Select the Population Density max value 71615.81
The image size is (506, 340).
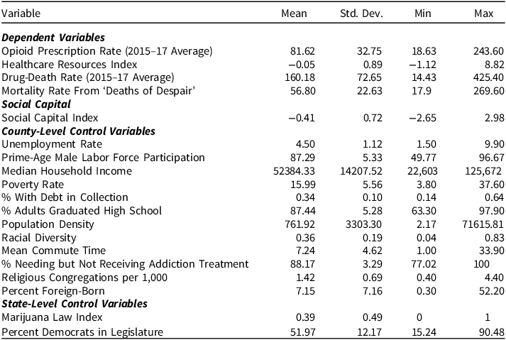pos(483,224)
